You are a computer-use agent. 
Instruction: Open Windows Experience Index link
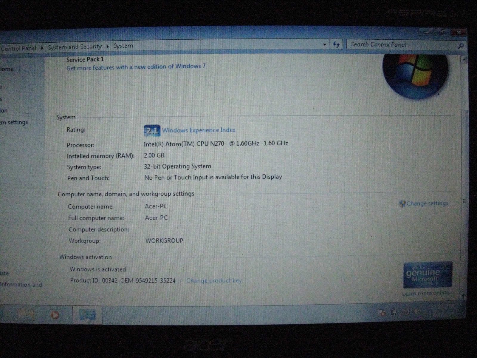(x=199, y=130)
